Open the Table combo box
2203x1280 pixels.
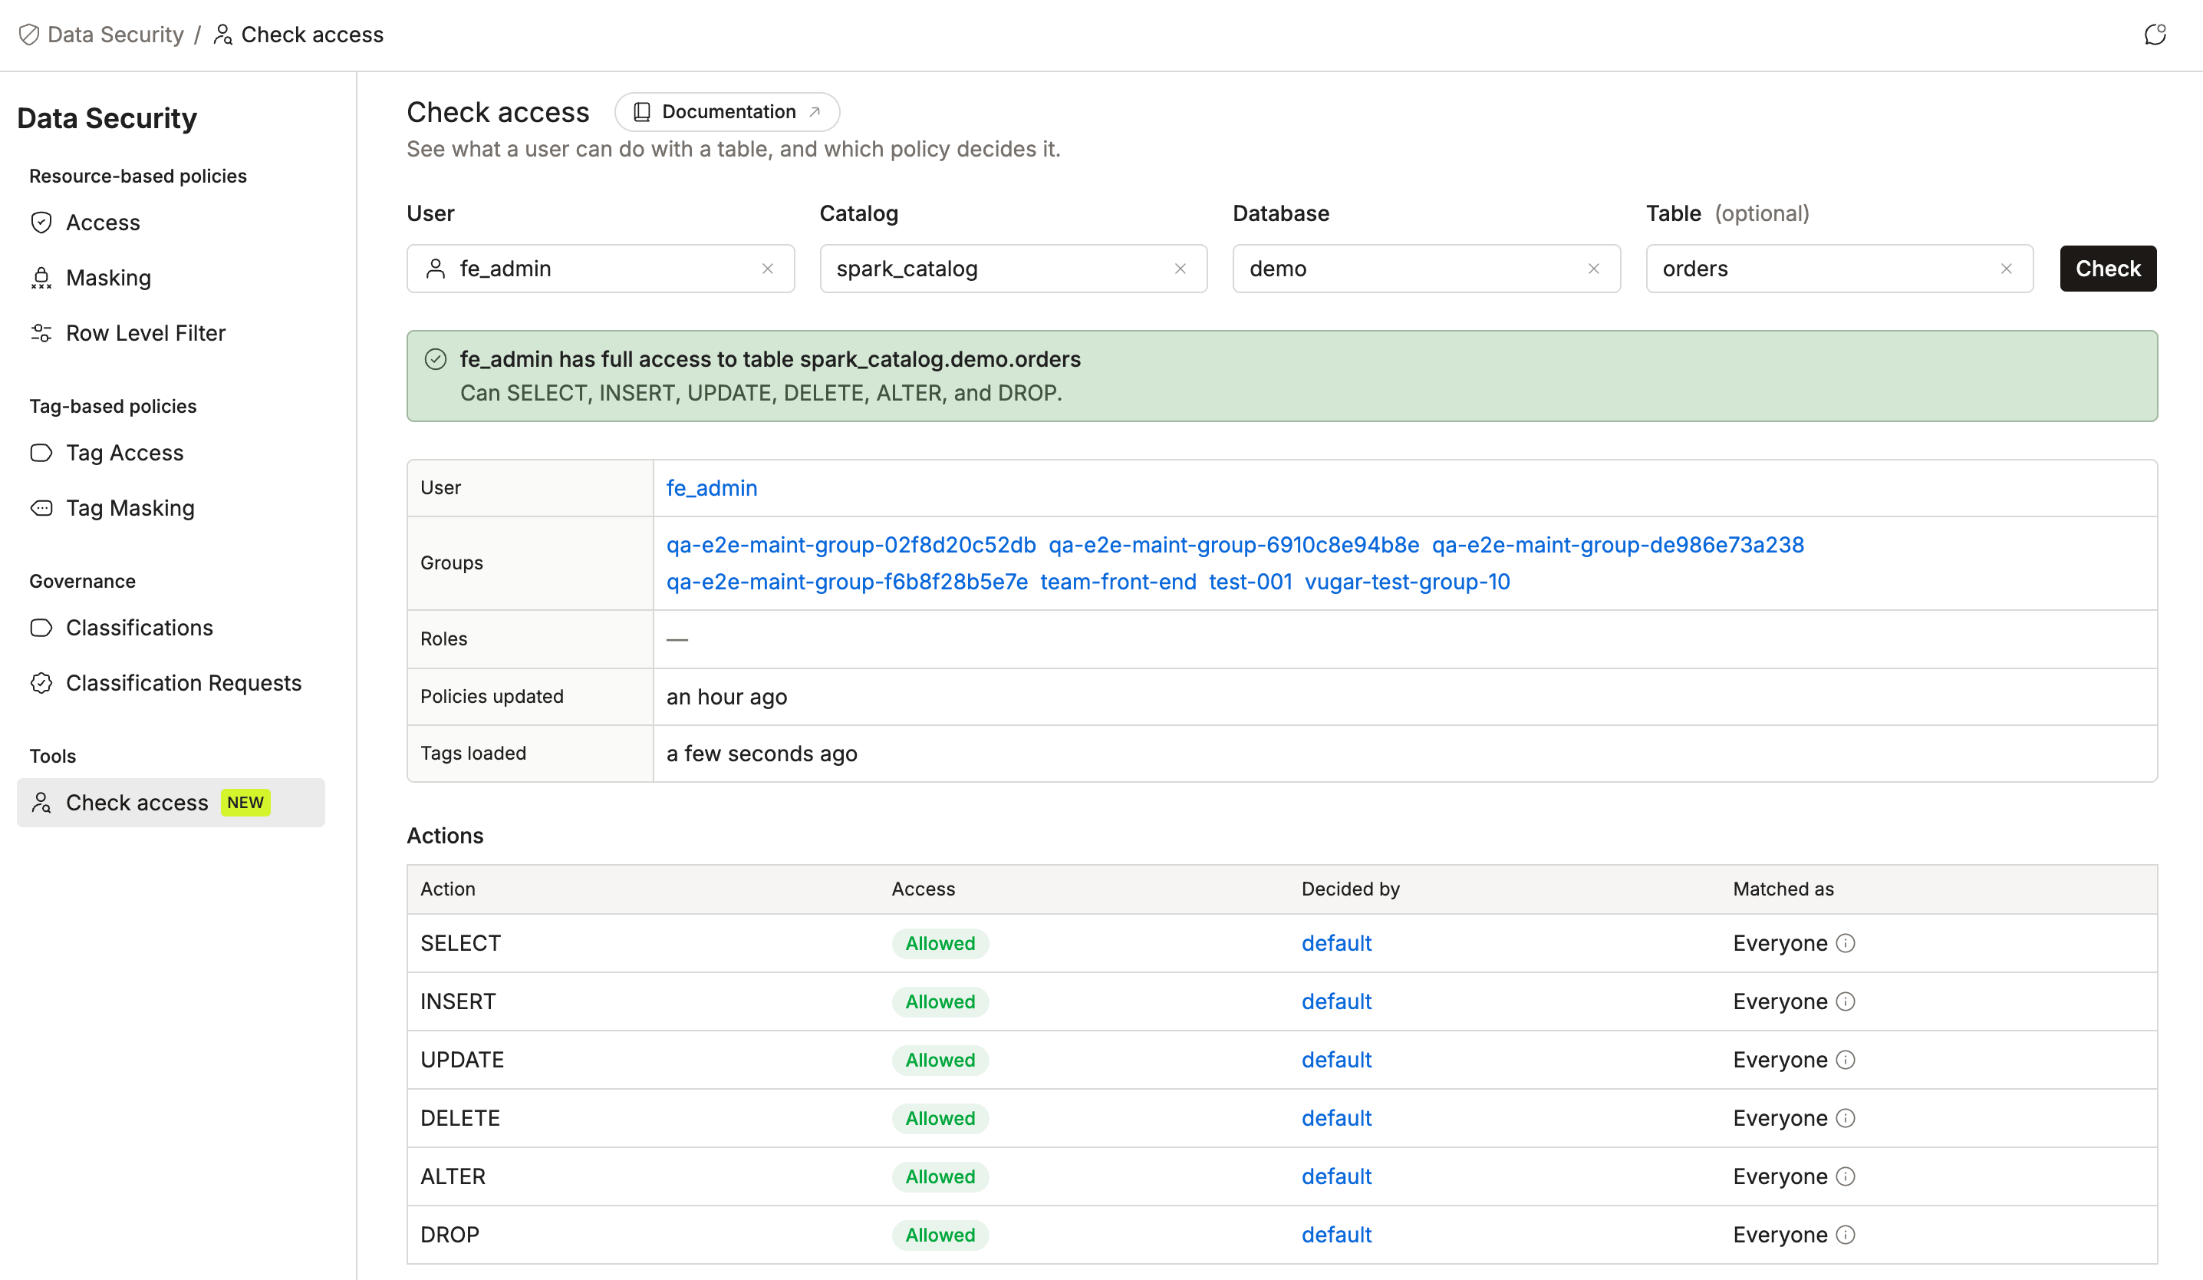click(x=1839, y=269)
